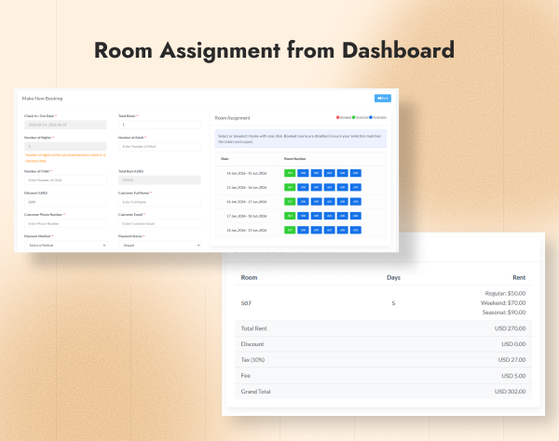Viewport: 559px width, 441px height.
Task: Deselect green room 507 for 17 Jun–18 Jun
Action: [x=290, y=216]
